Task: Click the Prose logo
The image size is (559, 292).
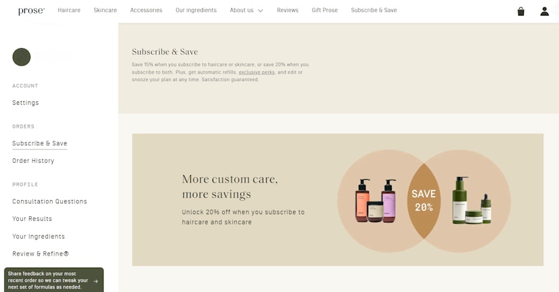Action: coord(31,11)
